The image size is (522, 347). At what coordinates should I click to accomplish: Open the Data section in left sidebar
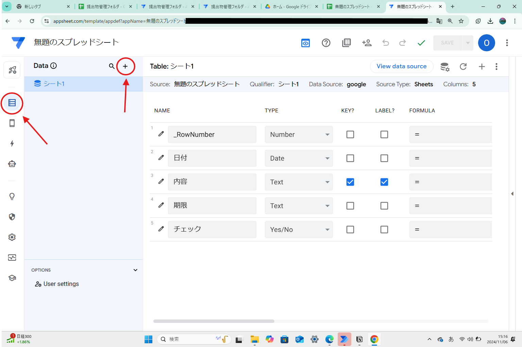tap(12, 103)
